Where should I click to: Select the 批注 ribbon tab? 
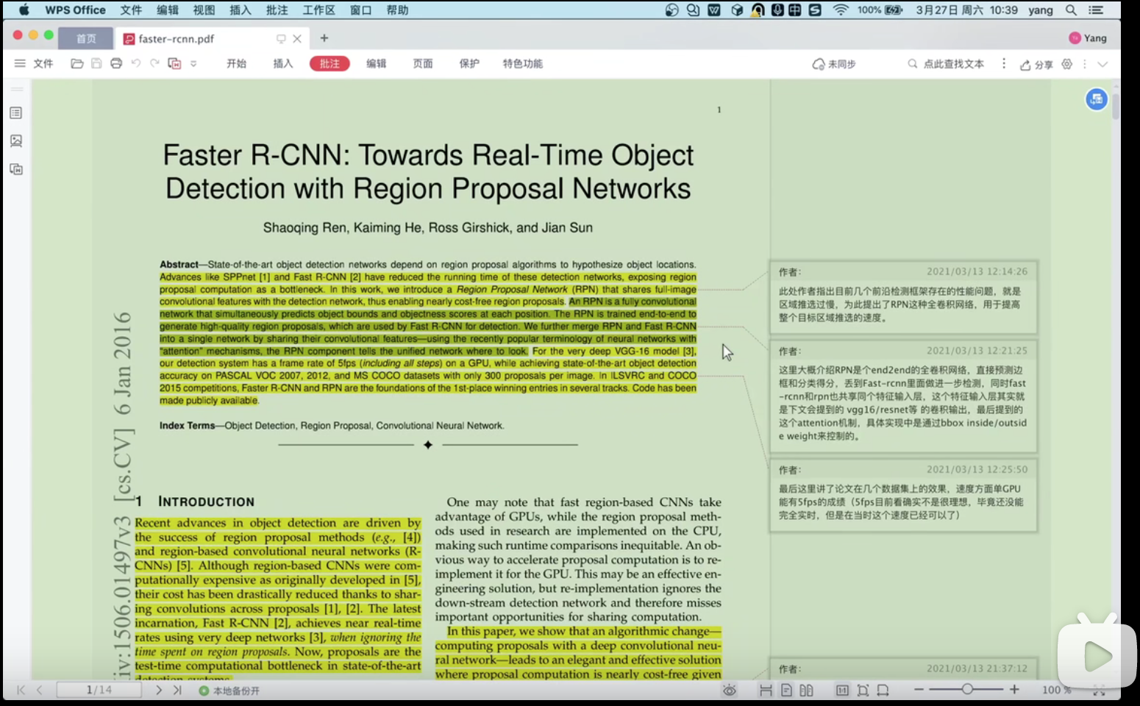329,64
